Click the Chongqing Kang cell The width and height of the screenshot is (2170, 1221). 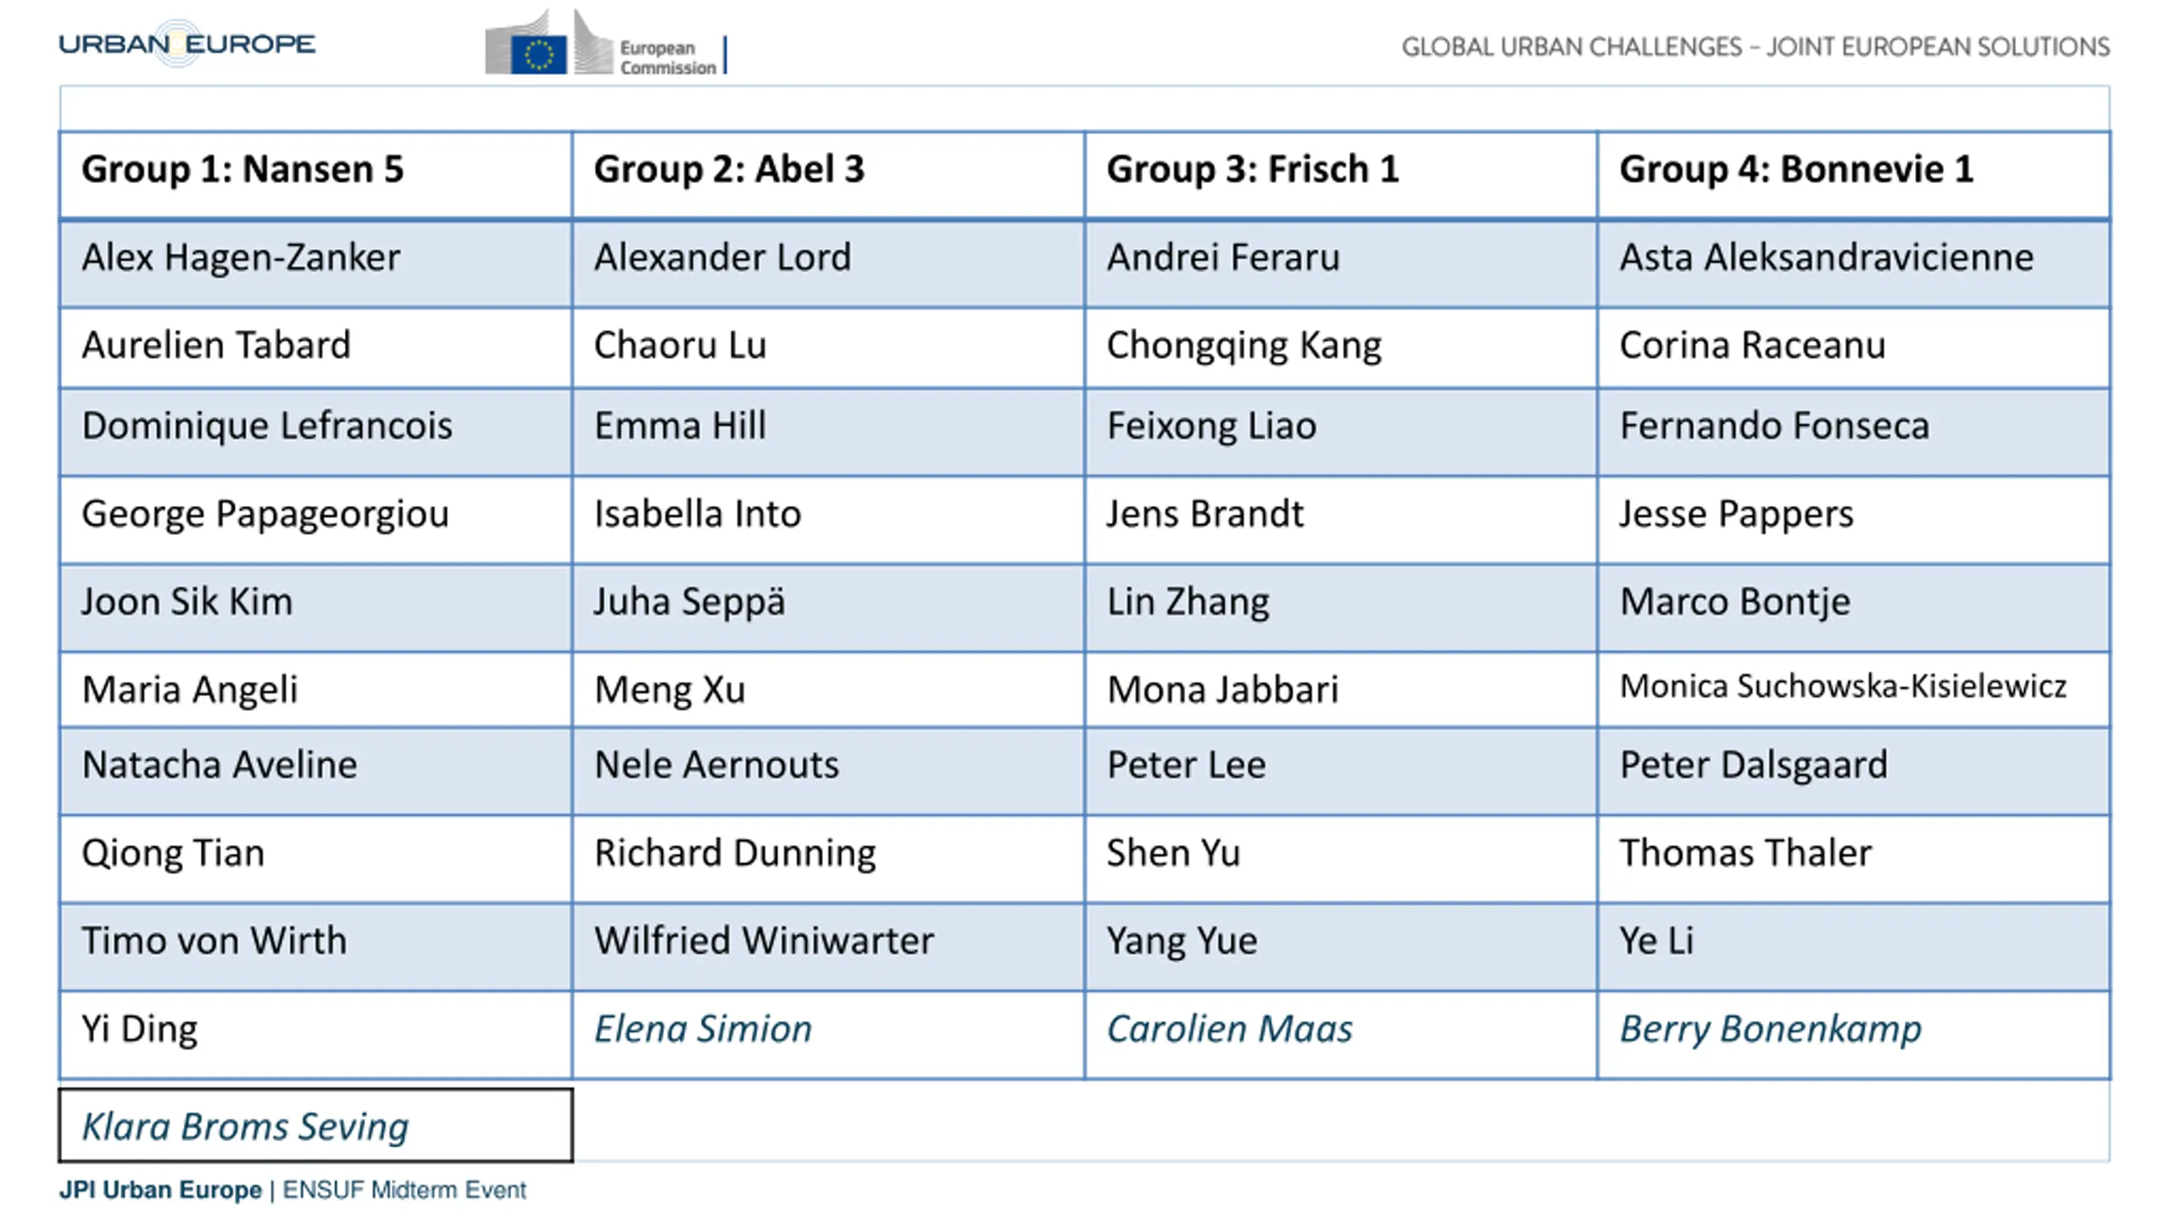tap(1341, 348)
